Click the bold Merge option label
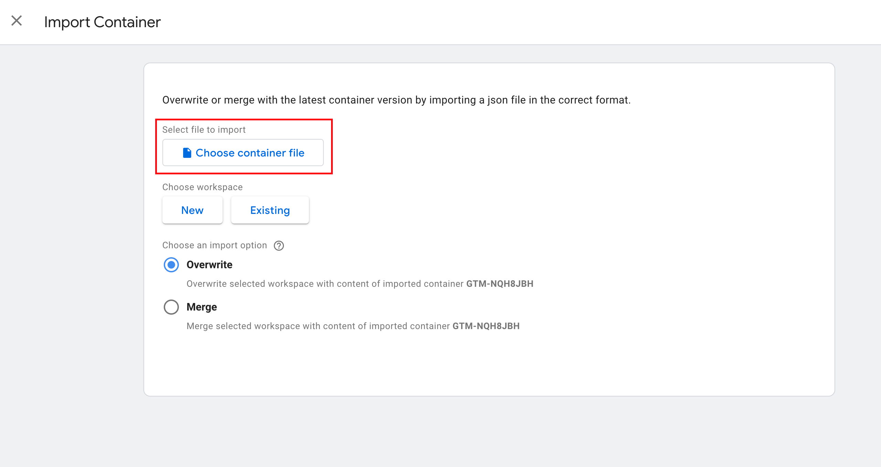Viewport: 881px width, 467px height. click(202, 307)
